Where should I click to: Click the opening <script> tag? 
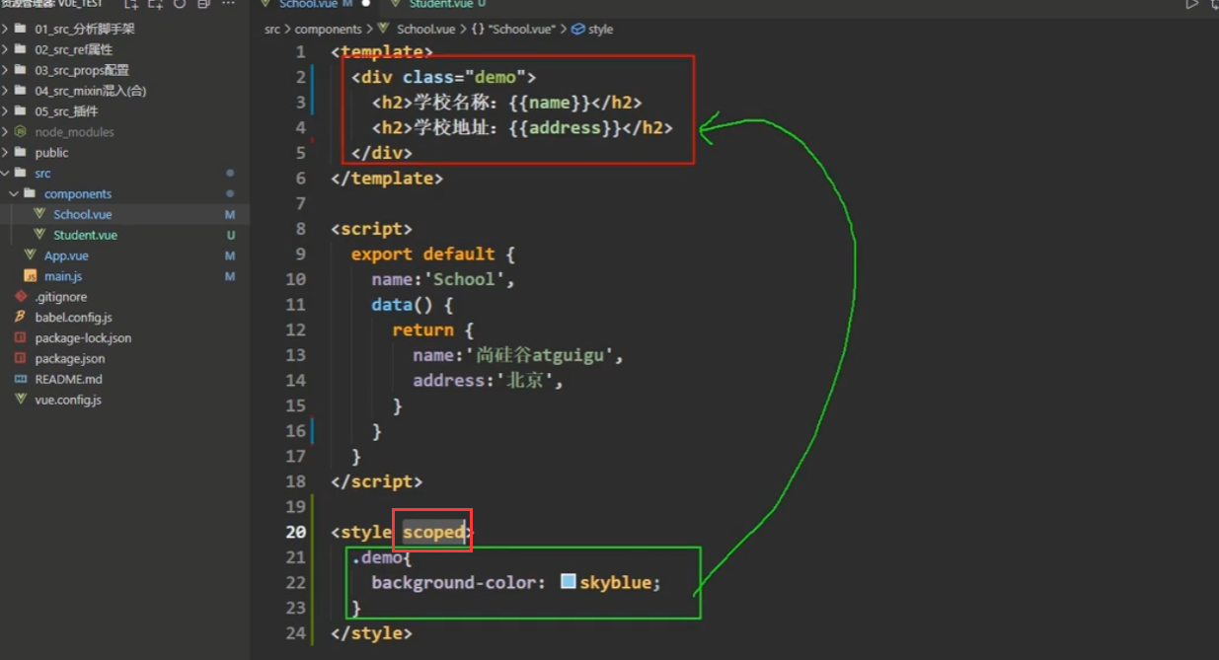click(x=372, y=229)
